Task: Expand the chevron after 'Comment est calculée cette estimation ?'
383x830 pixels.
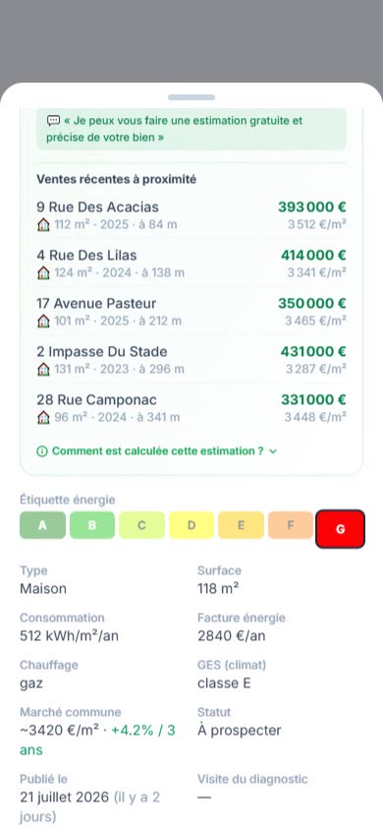Action: (x=273, y=451)
